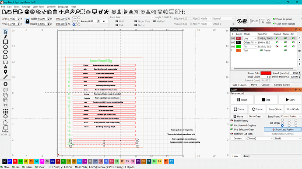Screen dimensions: 302x169
Task: Open the Arrange menu
Action: (26, 7)
